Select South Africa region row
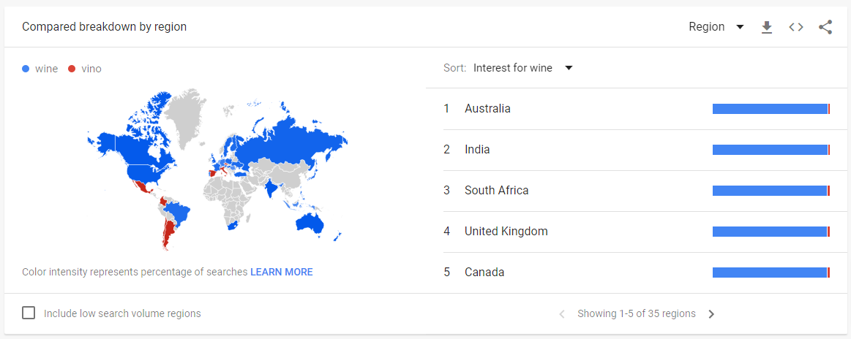 [x=496, y=191]
